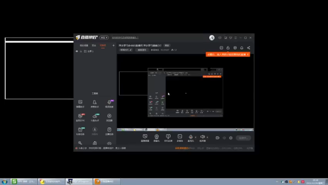The height and width of the screenshot is (185, 328).
Task: Switch to WPS taskbar item
Action: click(24, 181)
